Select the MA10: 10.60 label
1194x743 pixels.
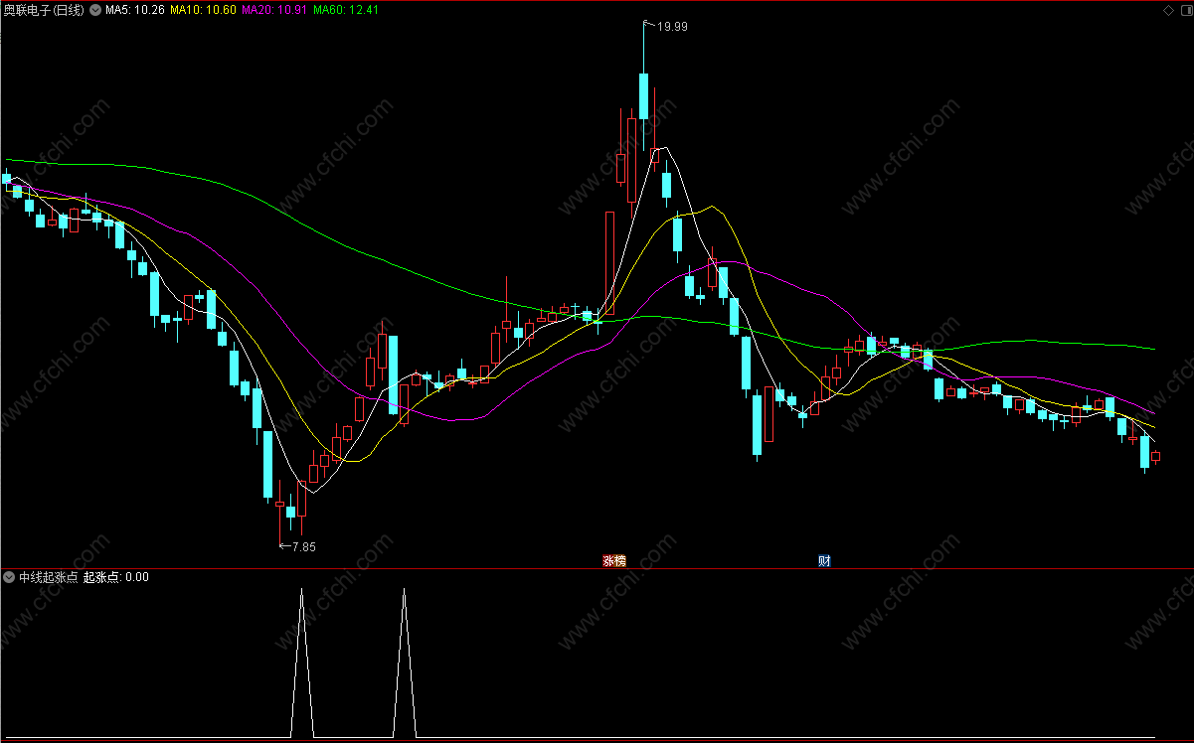tap(203, 10)
